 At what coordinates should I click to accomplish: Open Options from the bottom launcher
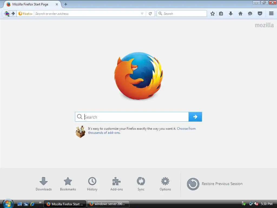point(165,184)
